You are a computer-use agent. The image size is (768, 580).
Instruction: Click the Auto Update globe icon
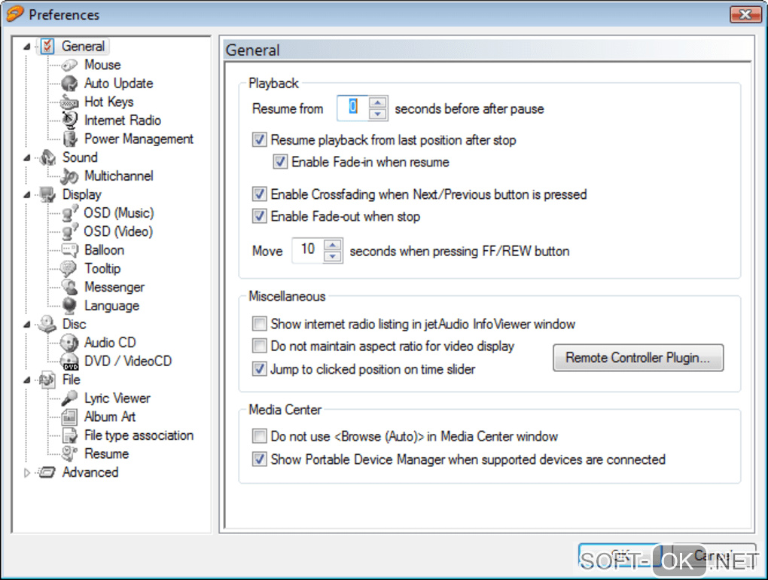70,84
